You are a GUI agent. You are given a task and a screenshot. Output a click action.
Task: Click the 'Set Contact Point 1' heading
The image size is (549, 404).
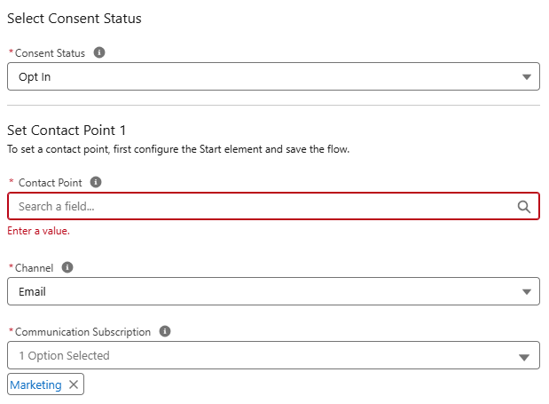click(67, 131)
